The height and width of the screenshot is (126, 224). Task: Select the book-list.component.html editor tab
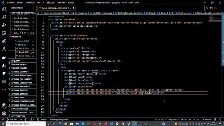56,8
